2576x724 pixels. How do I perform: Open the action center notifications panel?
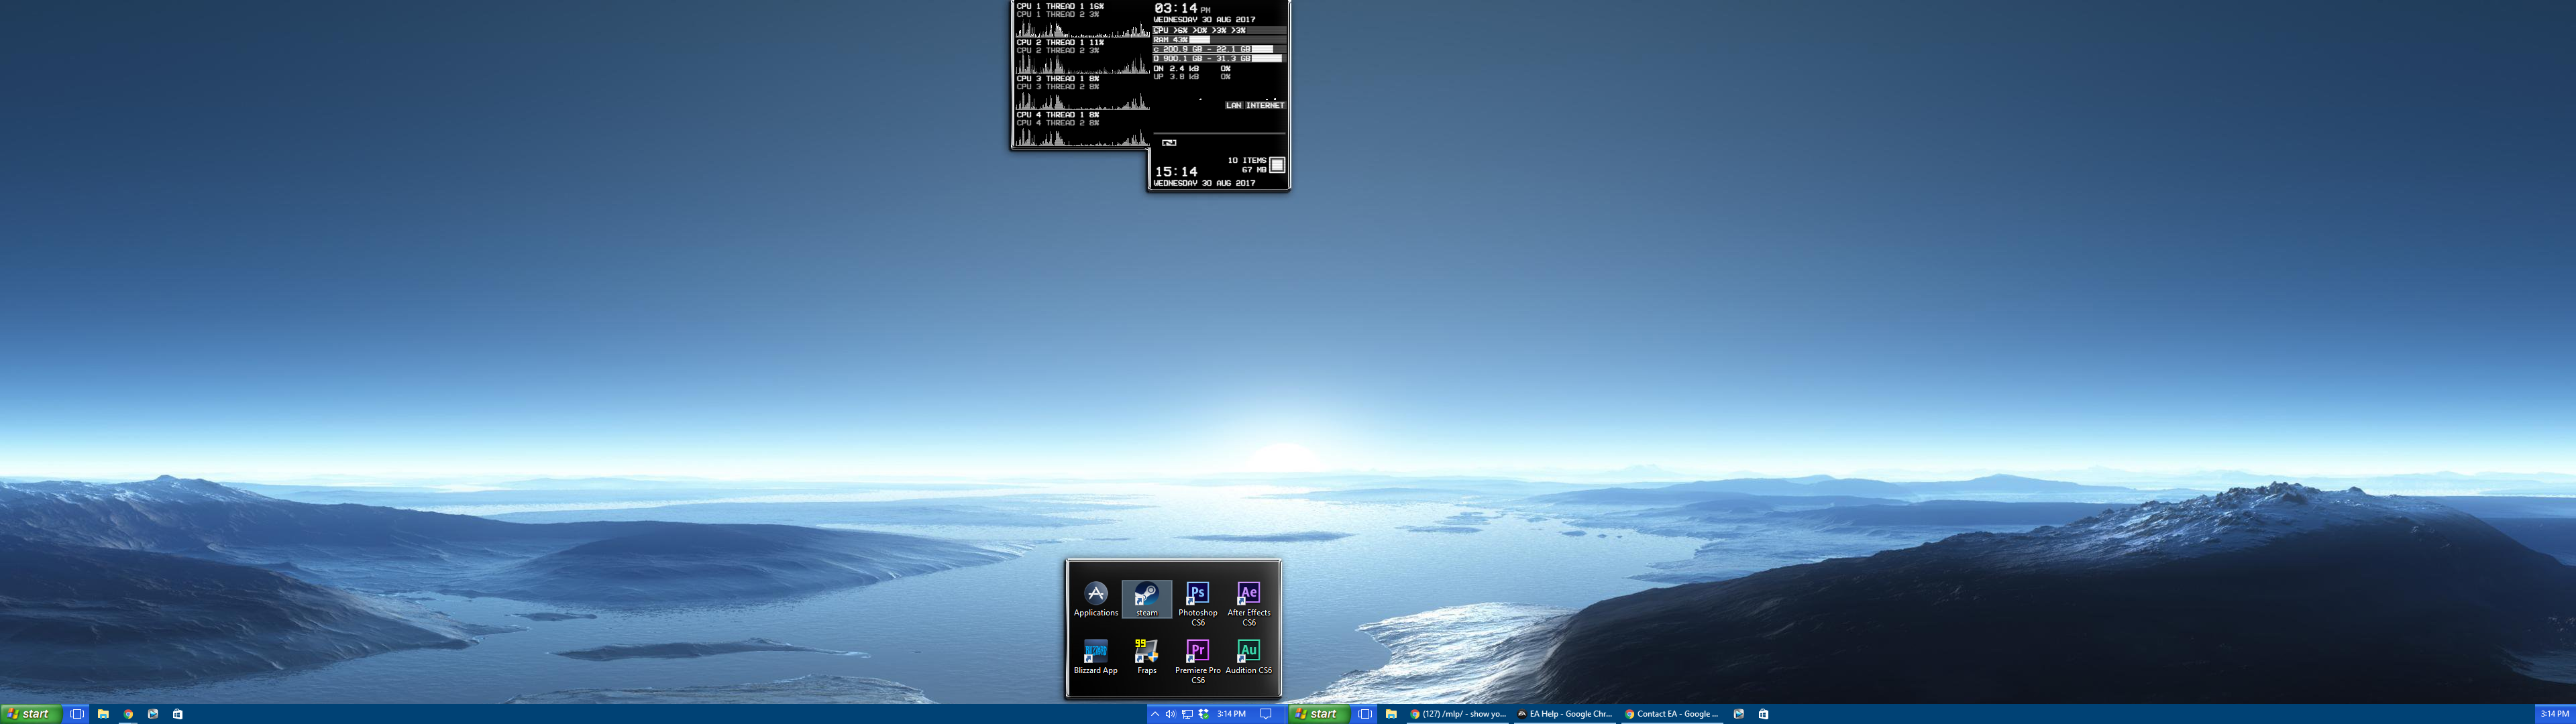tap(1265, 714)
